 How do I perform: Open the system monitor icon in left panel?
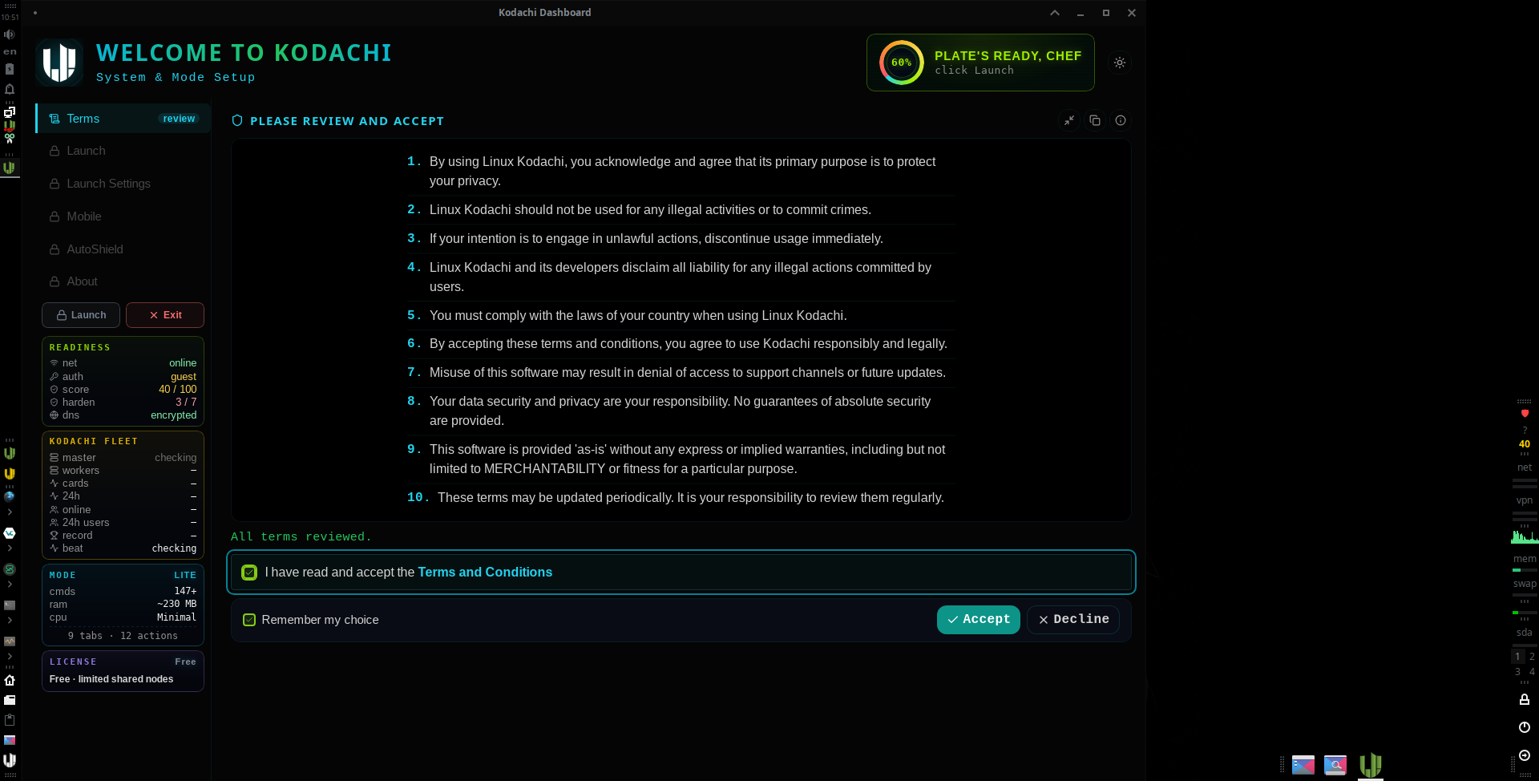[10, 641]
